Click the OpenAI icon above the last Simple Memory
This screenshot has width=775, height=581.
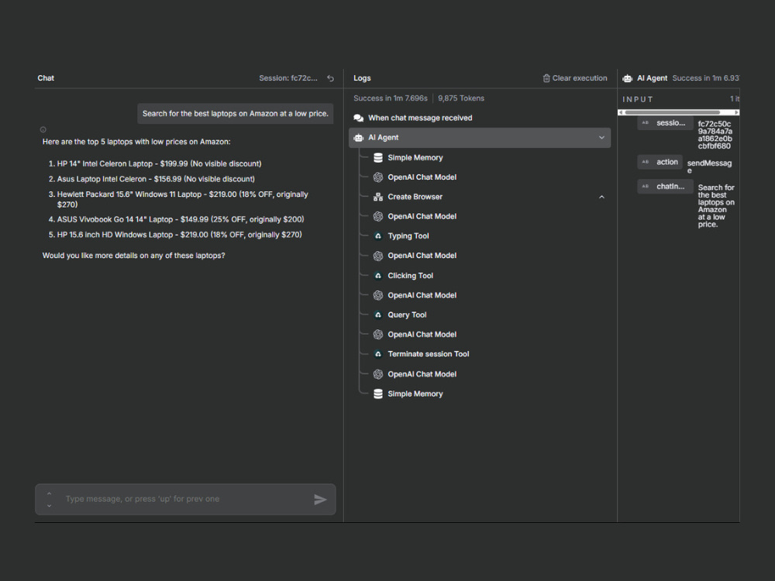[378, 374]
